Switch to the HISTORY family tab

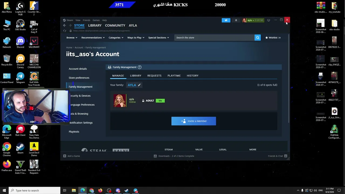tap(192, 76)
